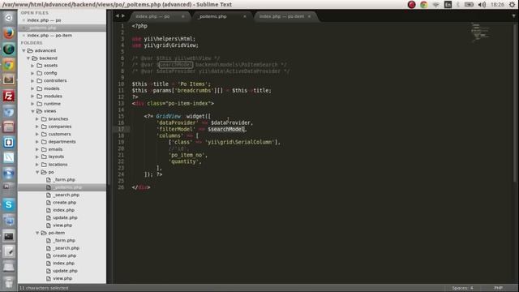The width and height of the screenshot is (519, 292).
Task: Switch to '_poitems.php' tab
Action: pos(212,16)
